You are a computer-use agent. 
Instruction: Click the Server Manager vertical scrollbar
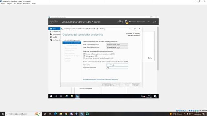pos(158,49)
